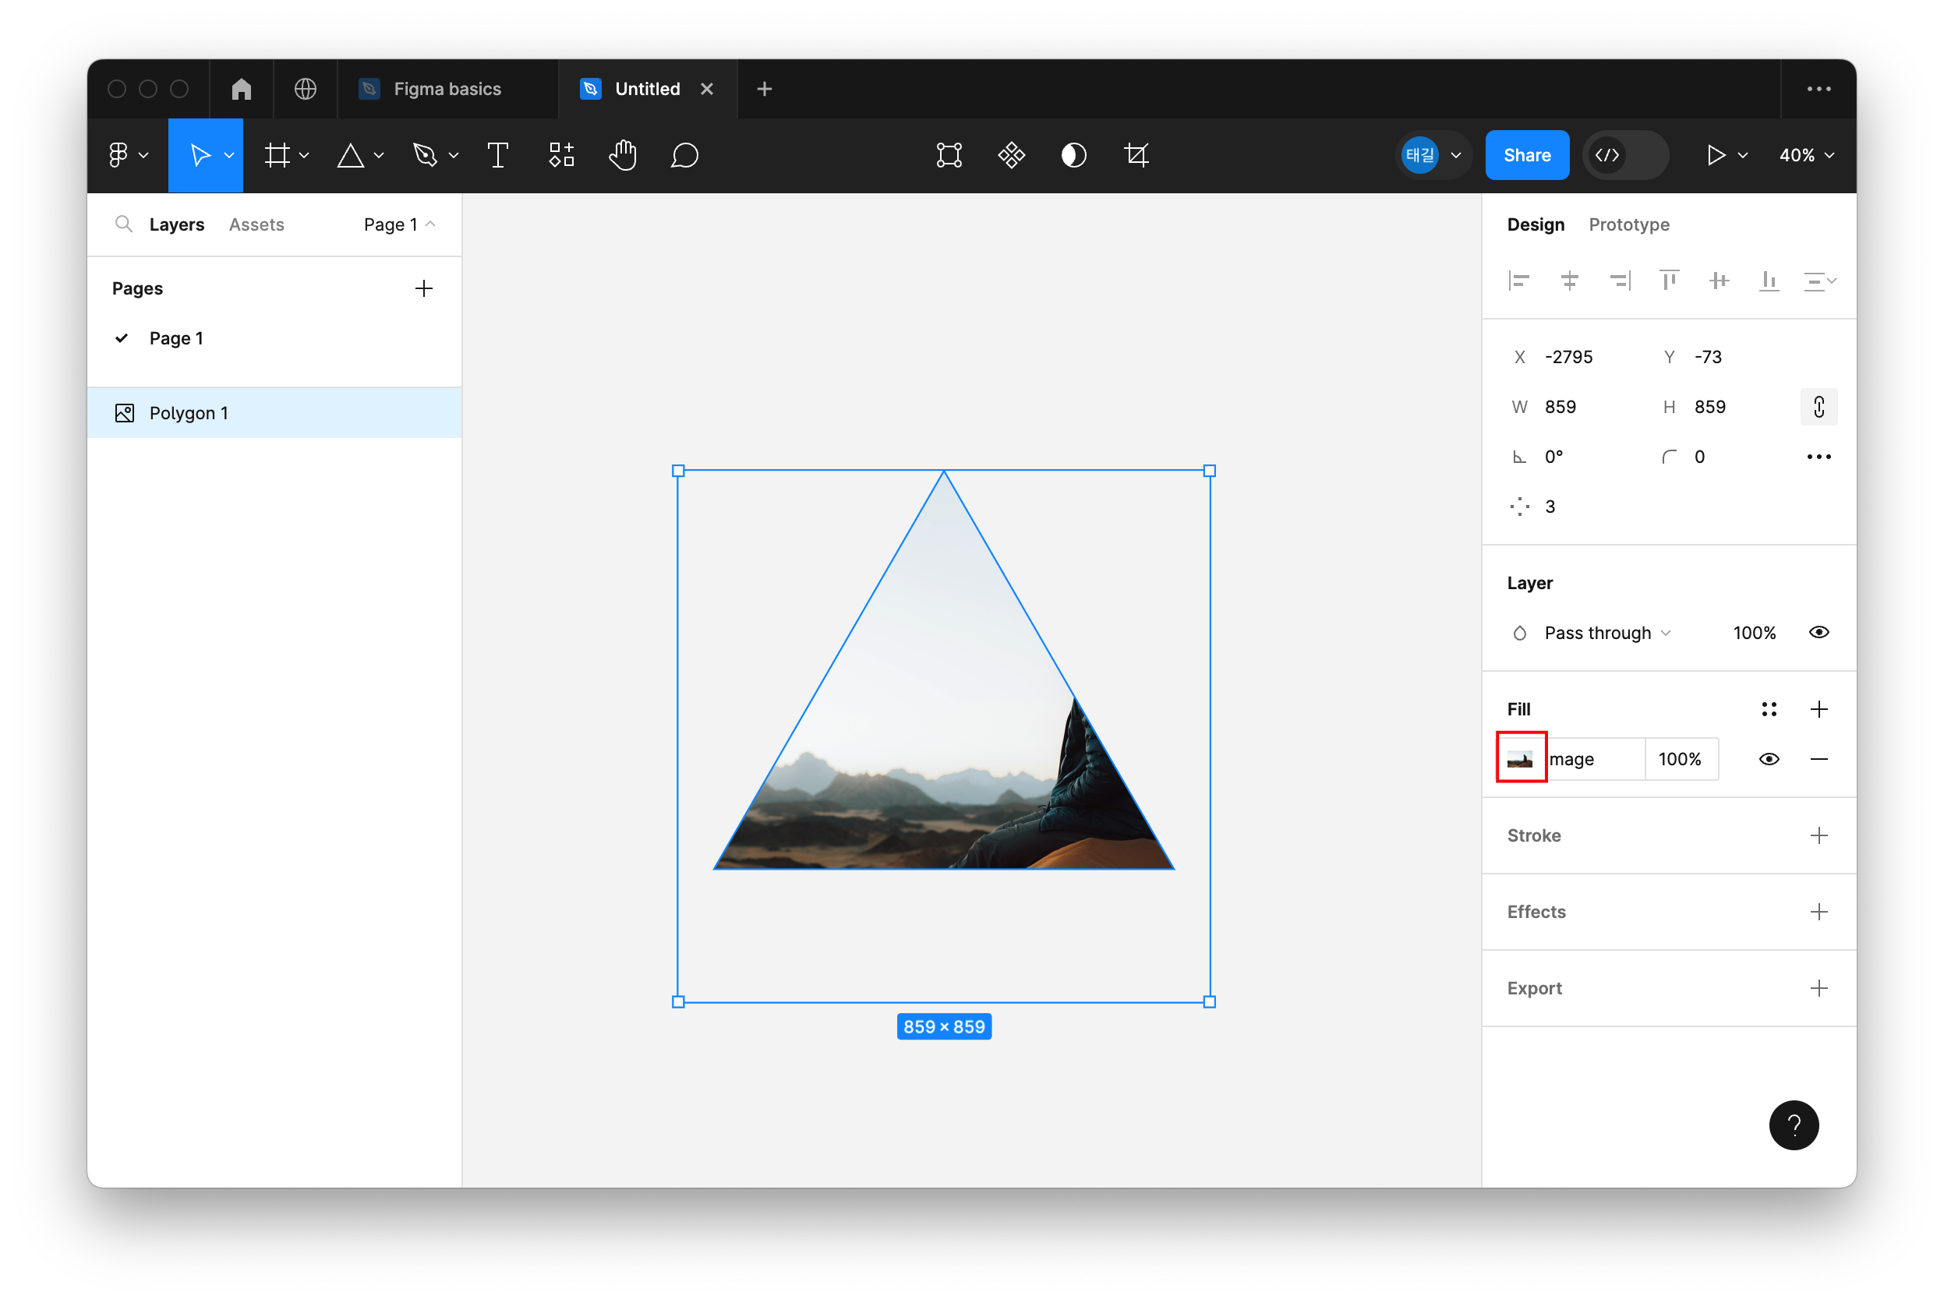
Task: Toggle layer visibility eye in Layer section
Action: (1819, 632)
